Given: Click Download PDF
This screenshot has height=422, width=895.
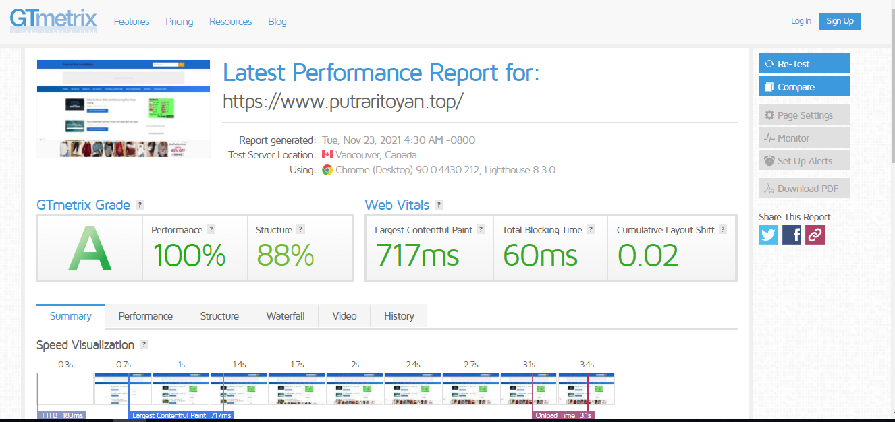Looking at the screenshot, I should pos(804,189).
